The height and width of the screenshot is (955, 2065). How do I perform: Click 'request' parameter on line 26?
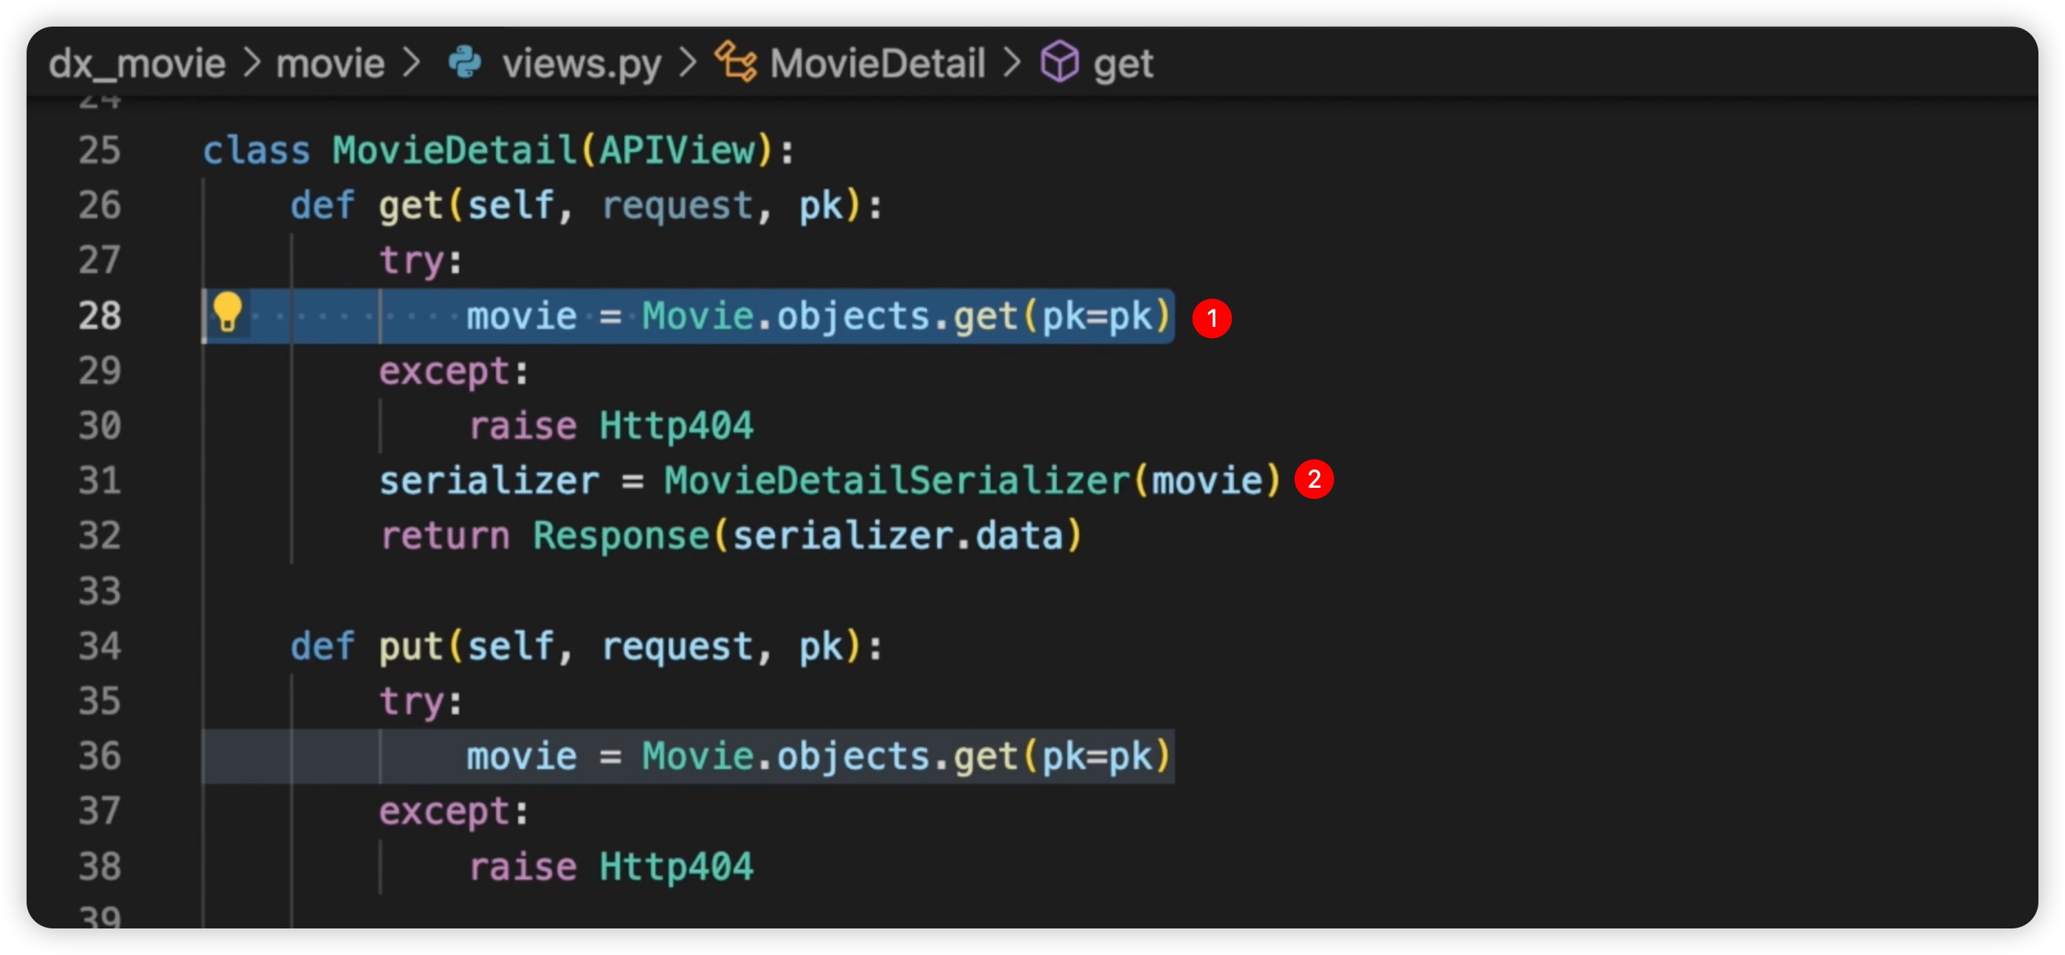(678, 207)
